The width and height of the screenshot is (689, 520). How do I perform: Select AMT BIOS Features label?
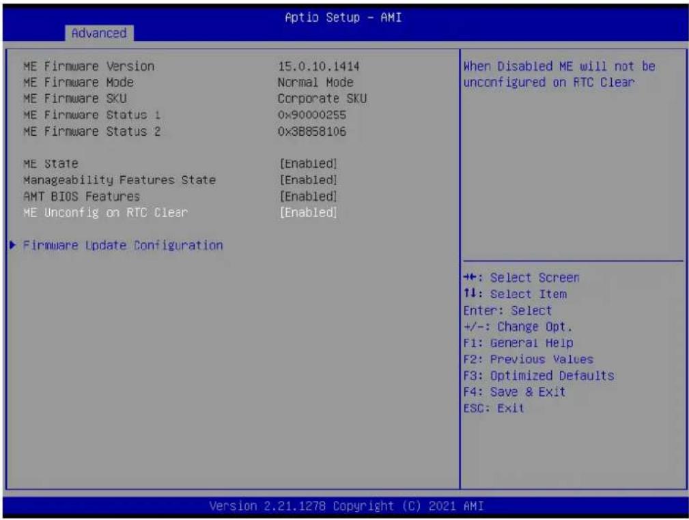click(x=81, y=197)
